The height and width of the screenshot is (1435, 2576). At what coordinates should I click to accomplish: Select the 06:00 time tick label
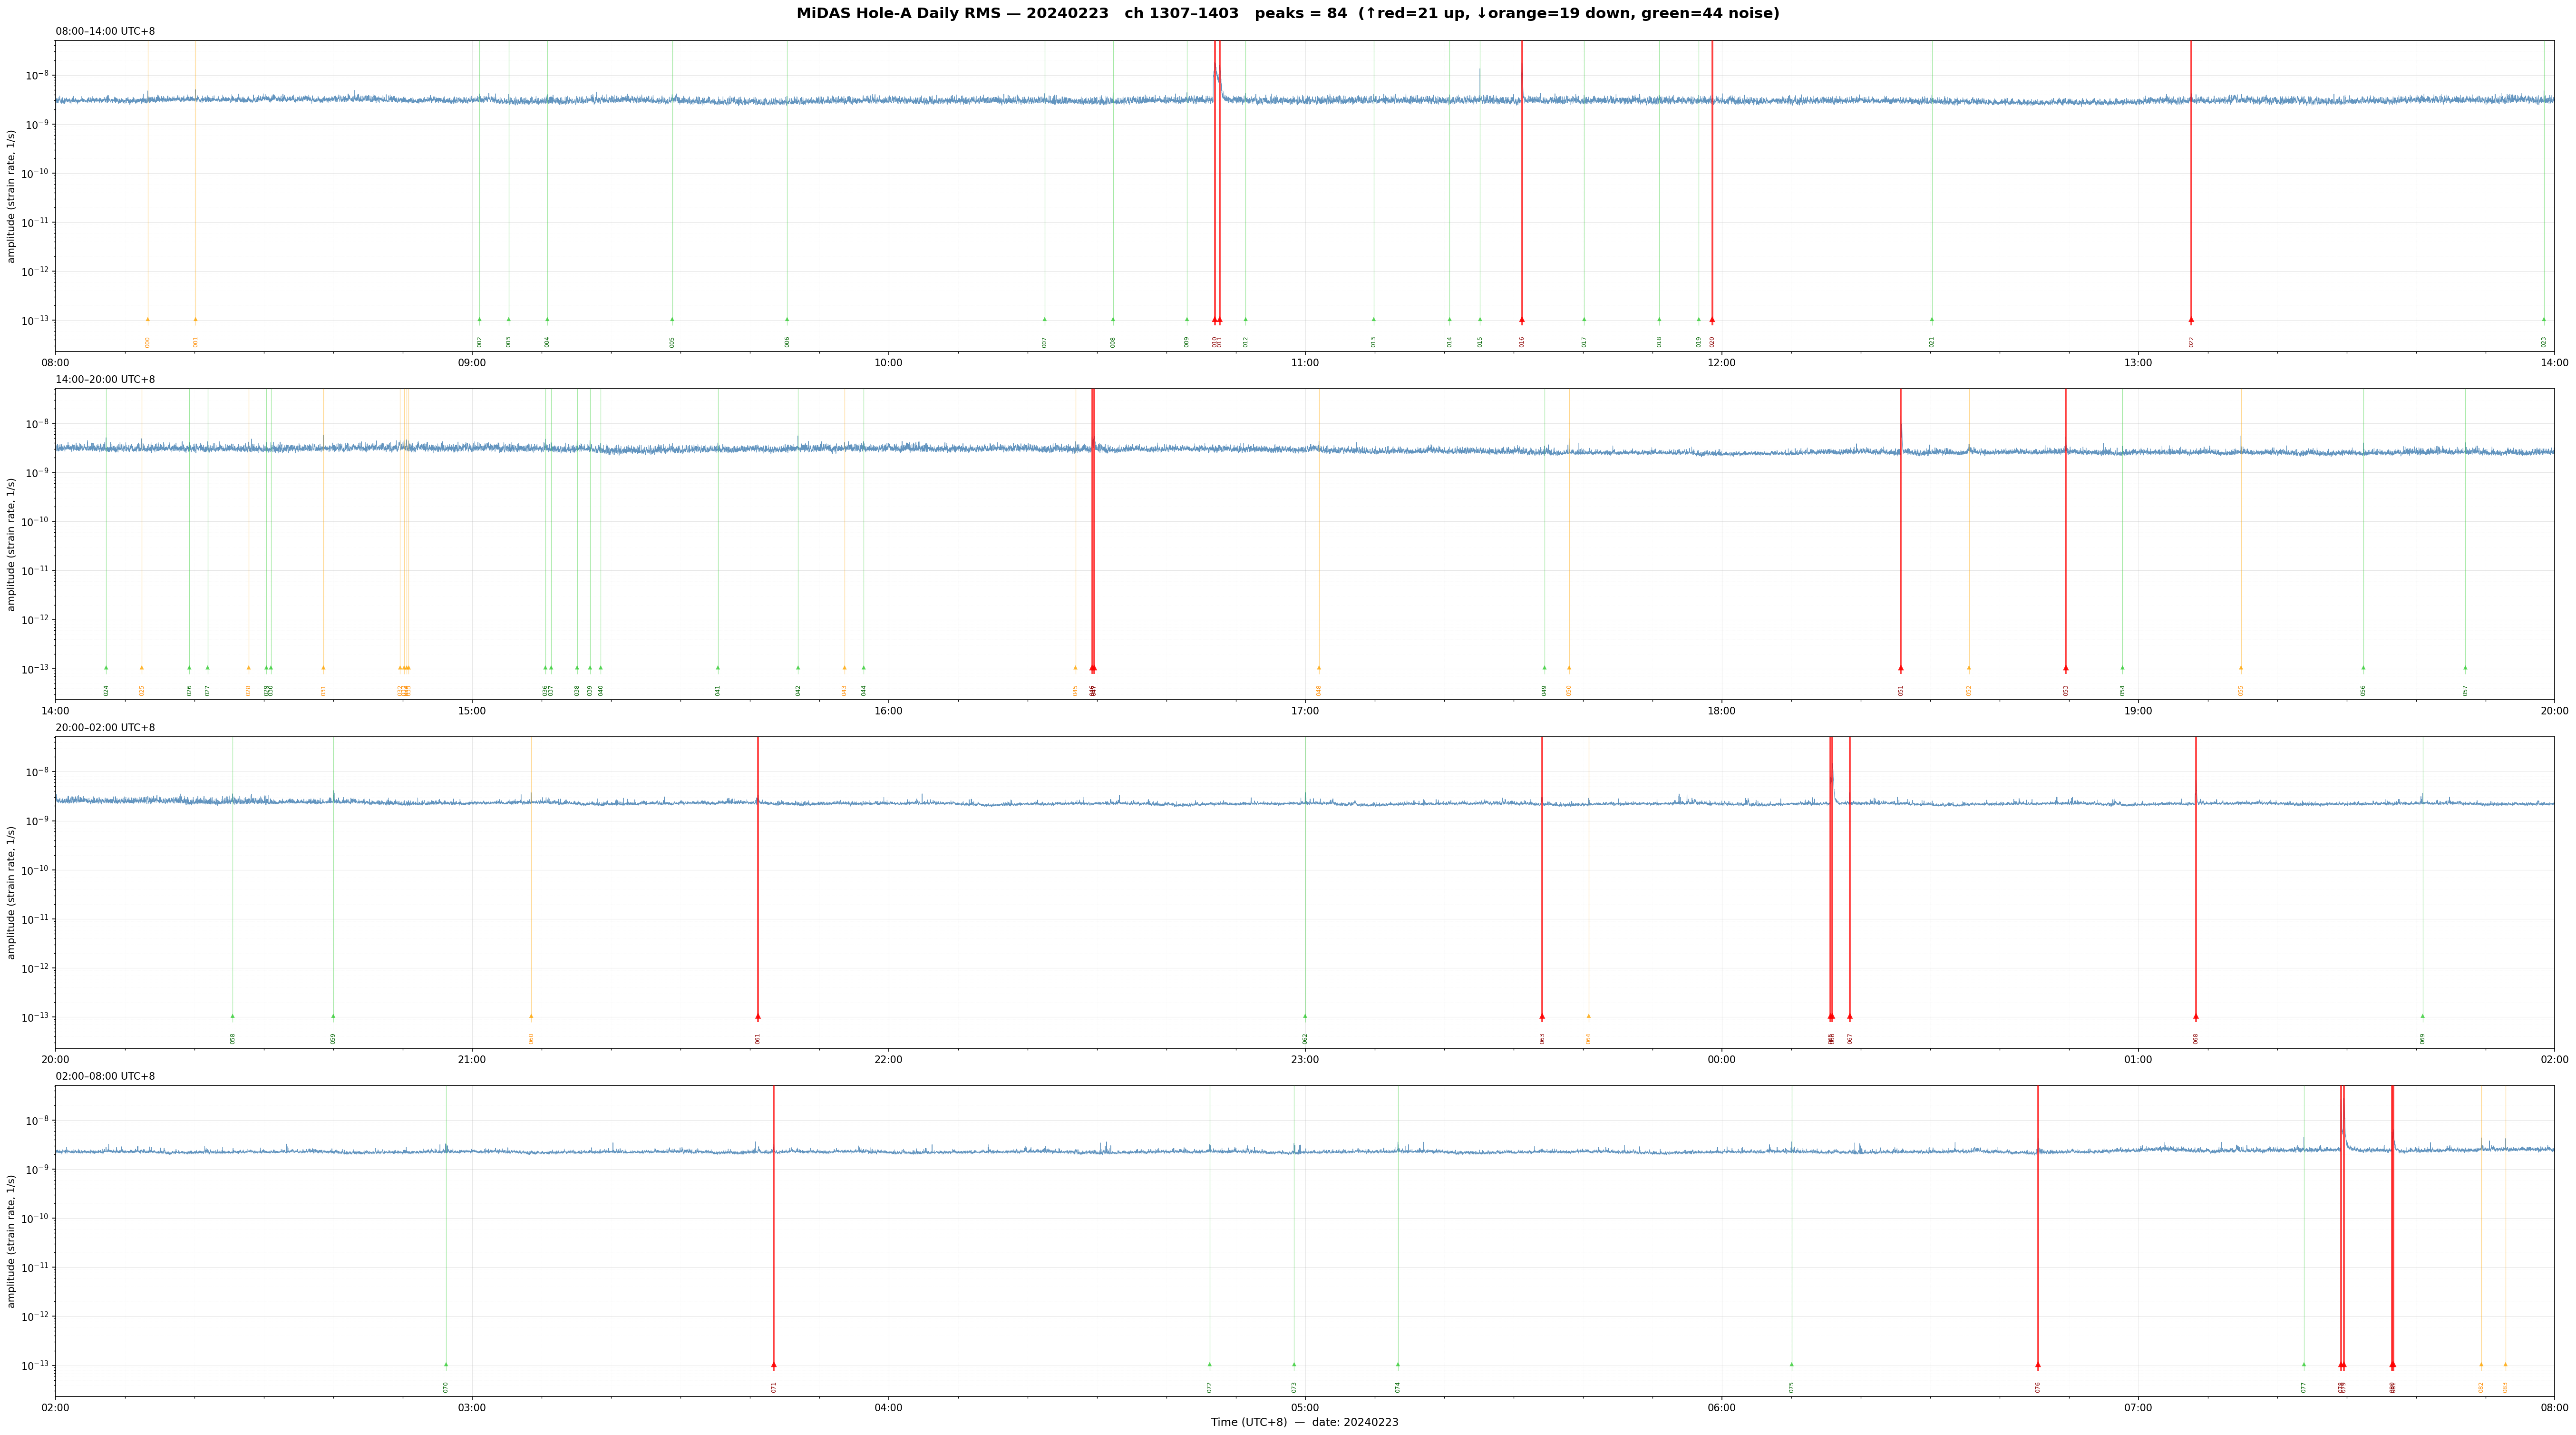[x=1722, y=1408]
